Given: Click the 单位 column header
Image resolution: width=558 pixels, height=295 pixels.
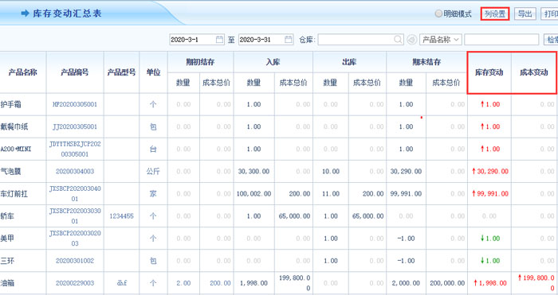Looking at the screenshot, I should pyautogui.click(x=153, y=72).
